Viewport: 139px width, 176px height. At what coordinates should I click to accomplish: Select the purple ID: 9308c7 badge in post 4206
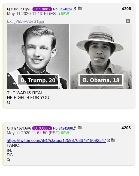tap(42, 128)
